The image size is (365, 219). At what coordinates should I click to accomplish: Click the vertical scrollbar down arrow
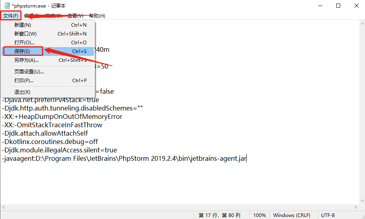(362, 201)
